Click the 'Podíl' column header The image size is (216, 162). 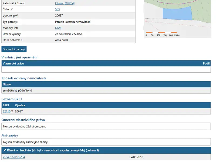coord(206,63)
